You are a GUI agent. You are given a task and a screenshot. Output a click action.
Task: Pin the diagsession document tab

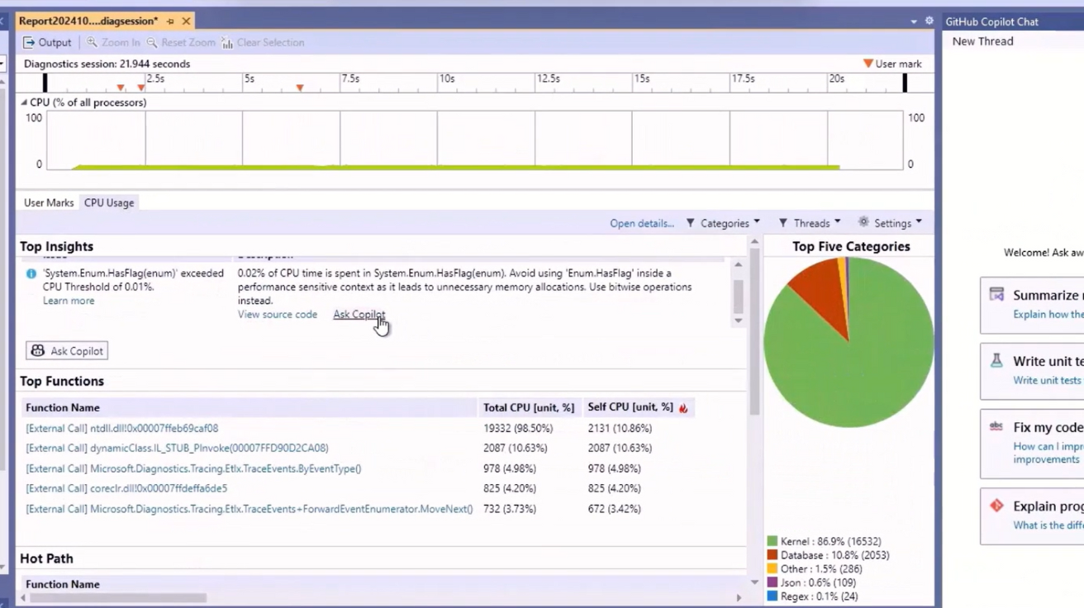170,21
